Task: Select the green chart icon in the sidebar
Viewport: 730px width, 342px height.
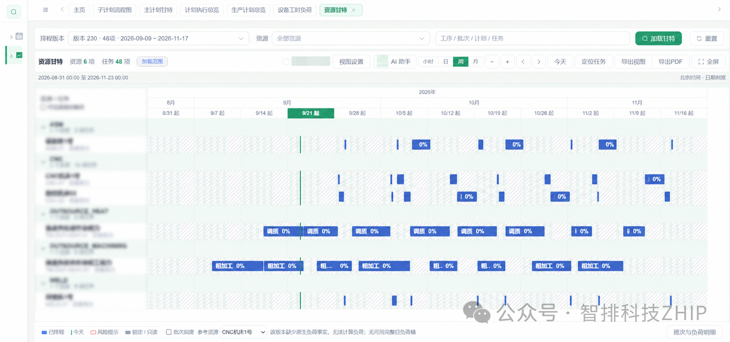Action: pos(19,55)
